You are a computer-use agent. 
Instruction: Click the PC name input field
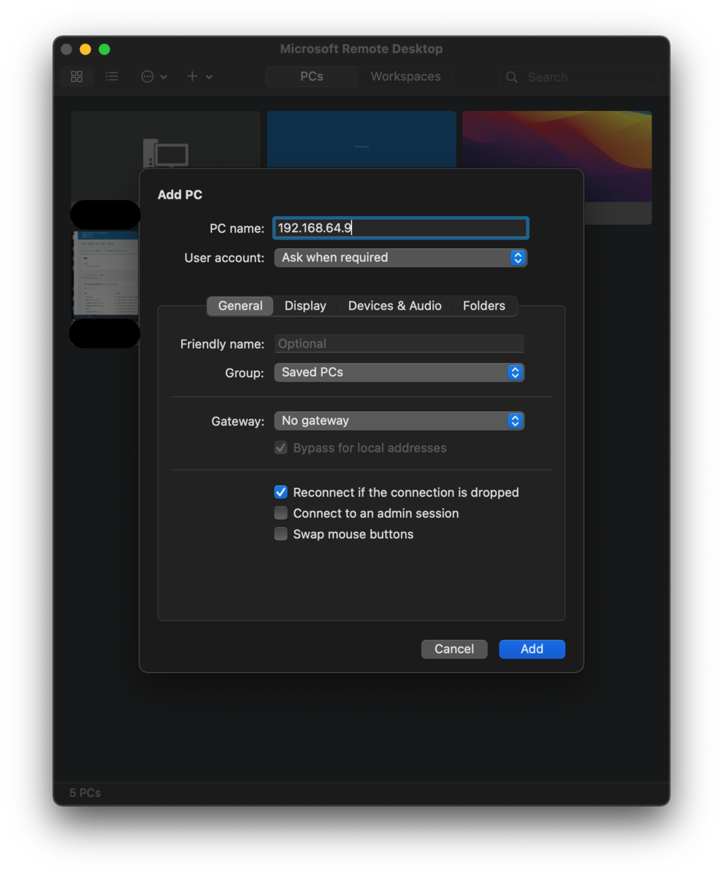coord(400,228)
